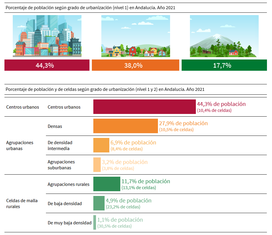Click the pale Agrupaciones suburbanas bar
Screen dimensions: 272x235
(x=97, y=165)
